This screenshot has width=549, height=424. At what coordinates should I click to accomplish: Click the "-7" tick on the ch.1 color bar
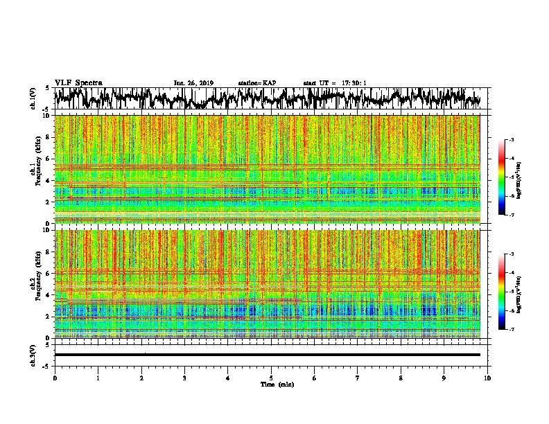click(x=511, y=215)
